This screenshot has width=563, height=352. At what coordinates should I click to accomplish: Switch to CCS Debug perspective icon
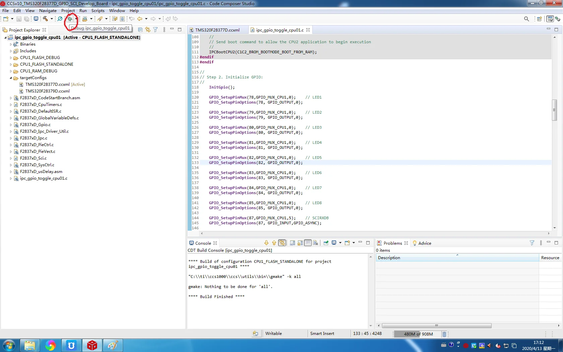[x=558, y=19]
